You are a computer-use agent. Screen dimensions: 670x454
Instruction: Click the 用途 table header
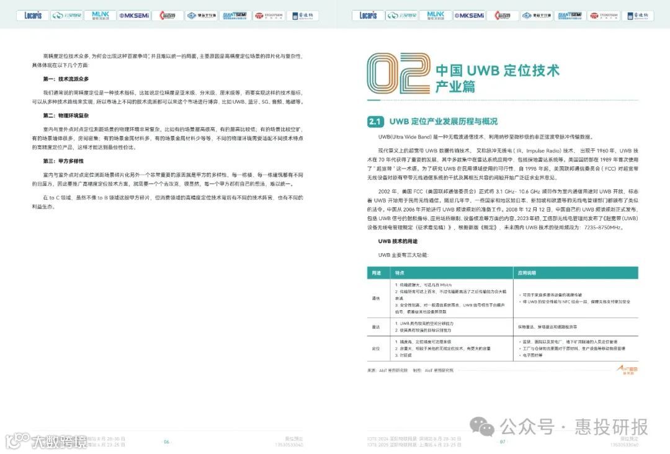click(x=377, y=273)
